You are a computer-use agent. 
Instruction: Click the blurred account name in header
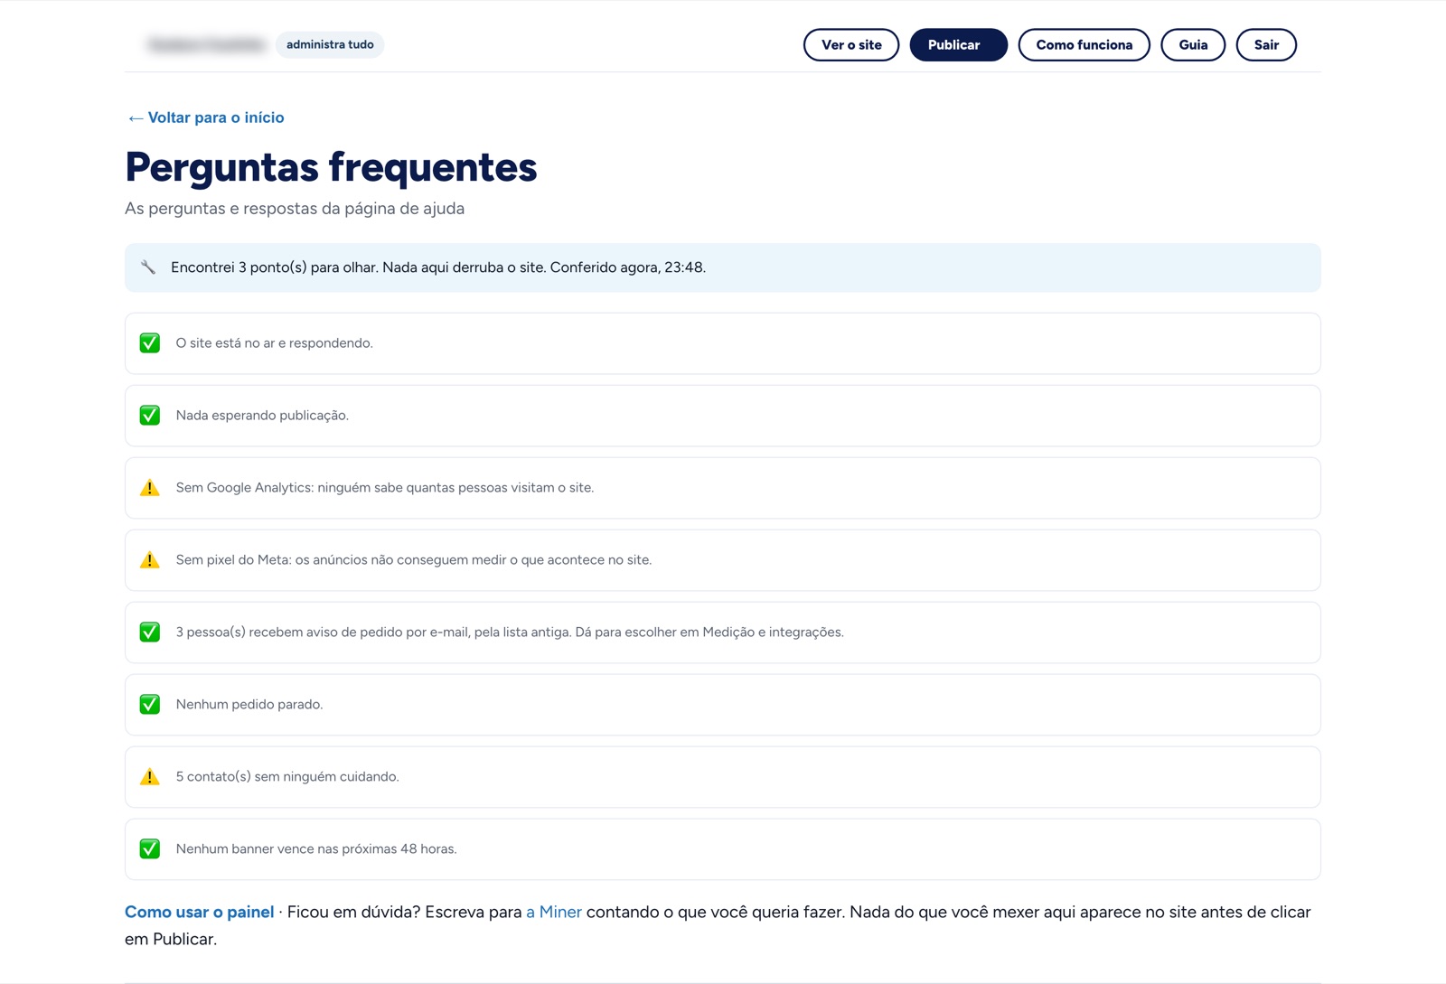[x=206, y=44]
